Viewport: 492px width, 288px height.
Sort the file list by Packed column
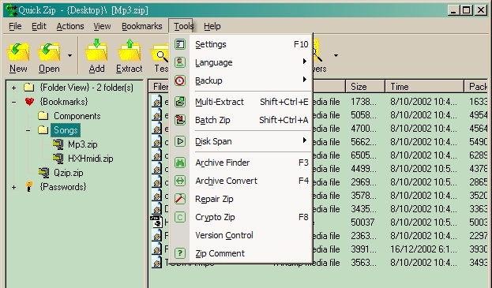tap(475, 86)
